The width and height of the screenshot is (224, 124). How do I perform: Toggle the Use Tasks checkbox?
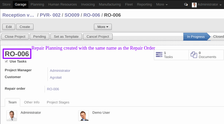[6, 61]
